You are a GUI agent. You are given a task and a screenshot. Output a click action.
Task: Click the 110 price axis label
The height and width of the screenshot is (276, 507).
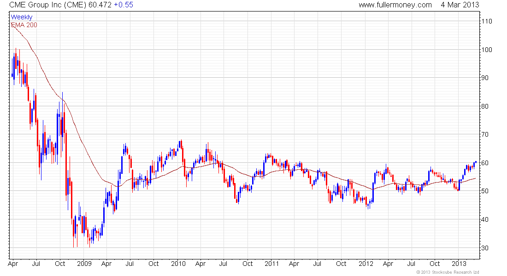(487, 21)
